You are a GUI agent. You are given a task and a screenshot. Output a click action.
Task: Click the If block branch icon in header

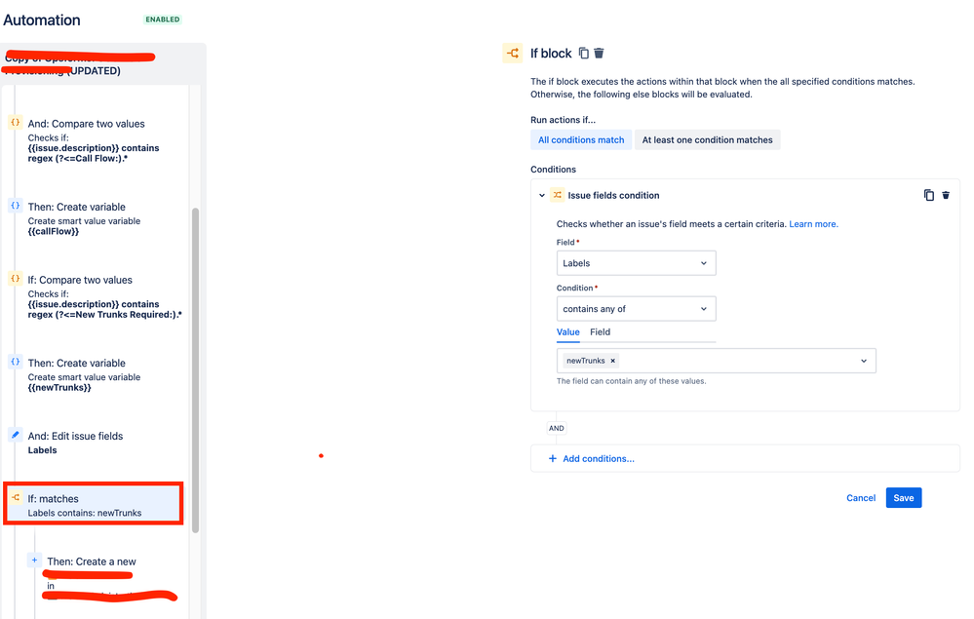pyautogui.click(x=513, y=54)
